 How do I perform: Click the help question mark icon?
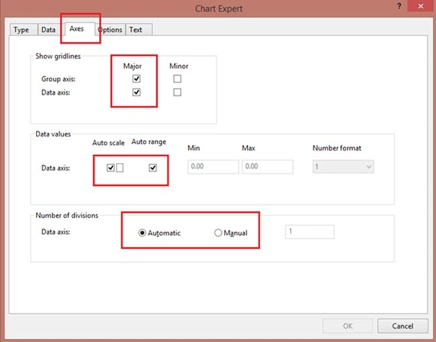(x=399, y=6)
